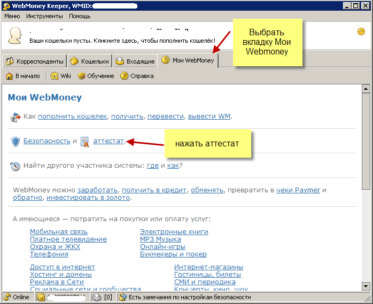Open the СМИ и периодика link
The height and width of the screenshot is (304, 373).
pos(205,282)
